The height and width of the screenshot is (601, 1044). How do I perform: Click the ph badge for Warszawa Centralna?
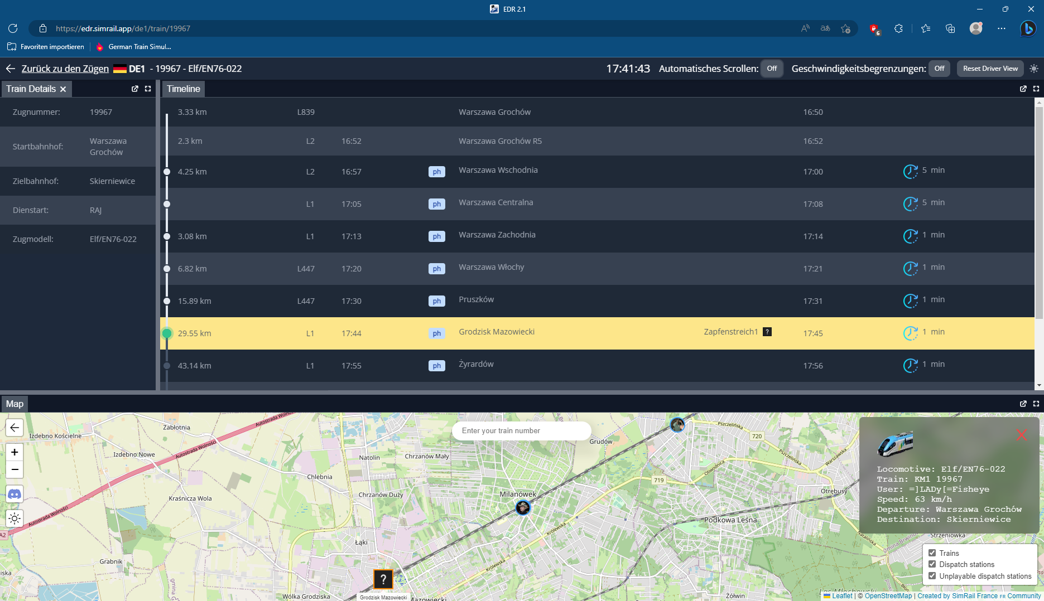[437, 204]
